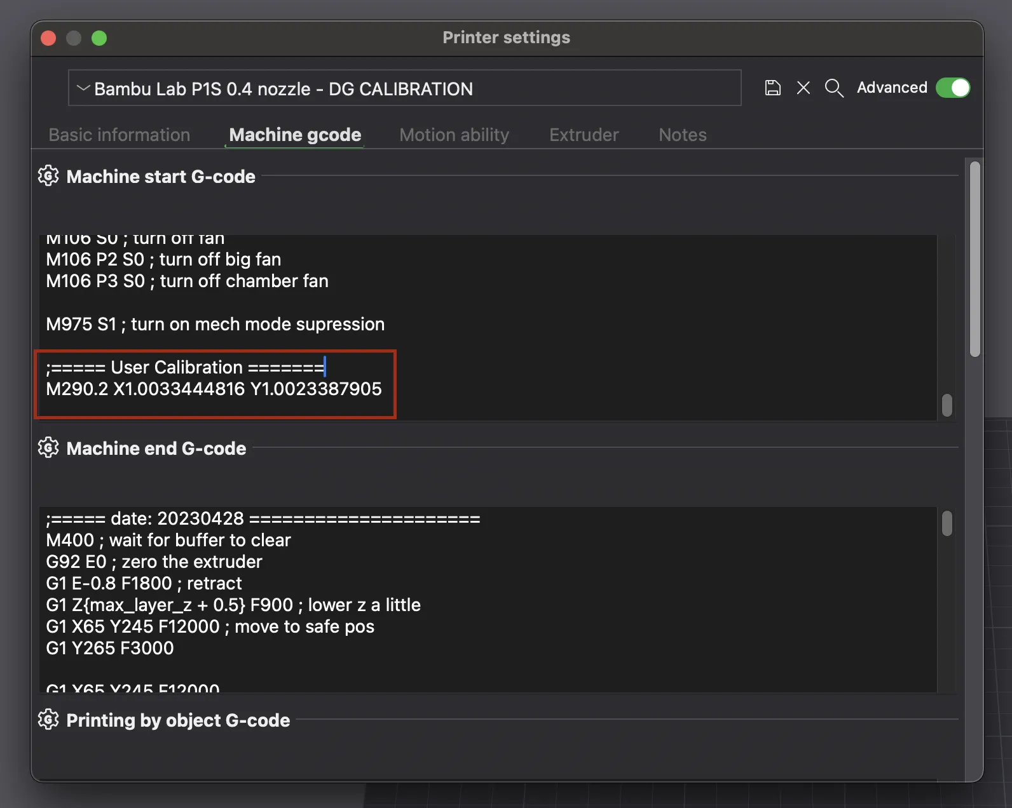Click 'G1 E-0.8 F1800 ; retract' line
The image size is (1012, 808).
(x=144, y=583)
